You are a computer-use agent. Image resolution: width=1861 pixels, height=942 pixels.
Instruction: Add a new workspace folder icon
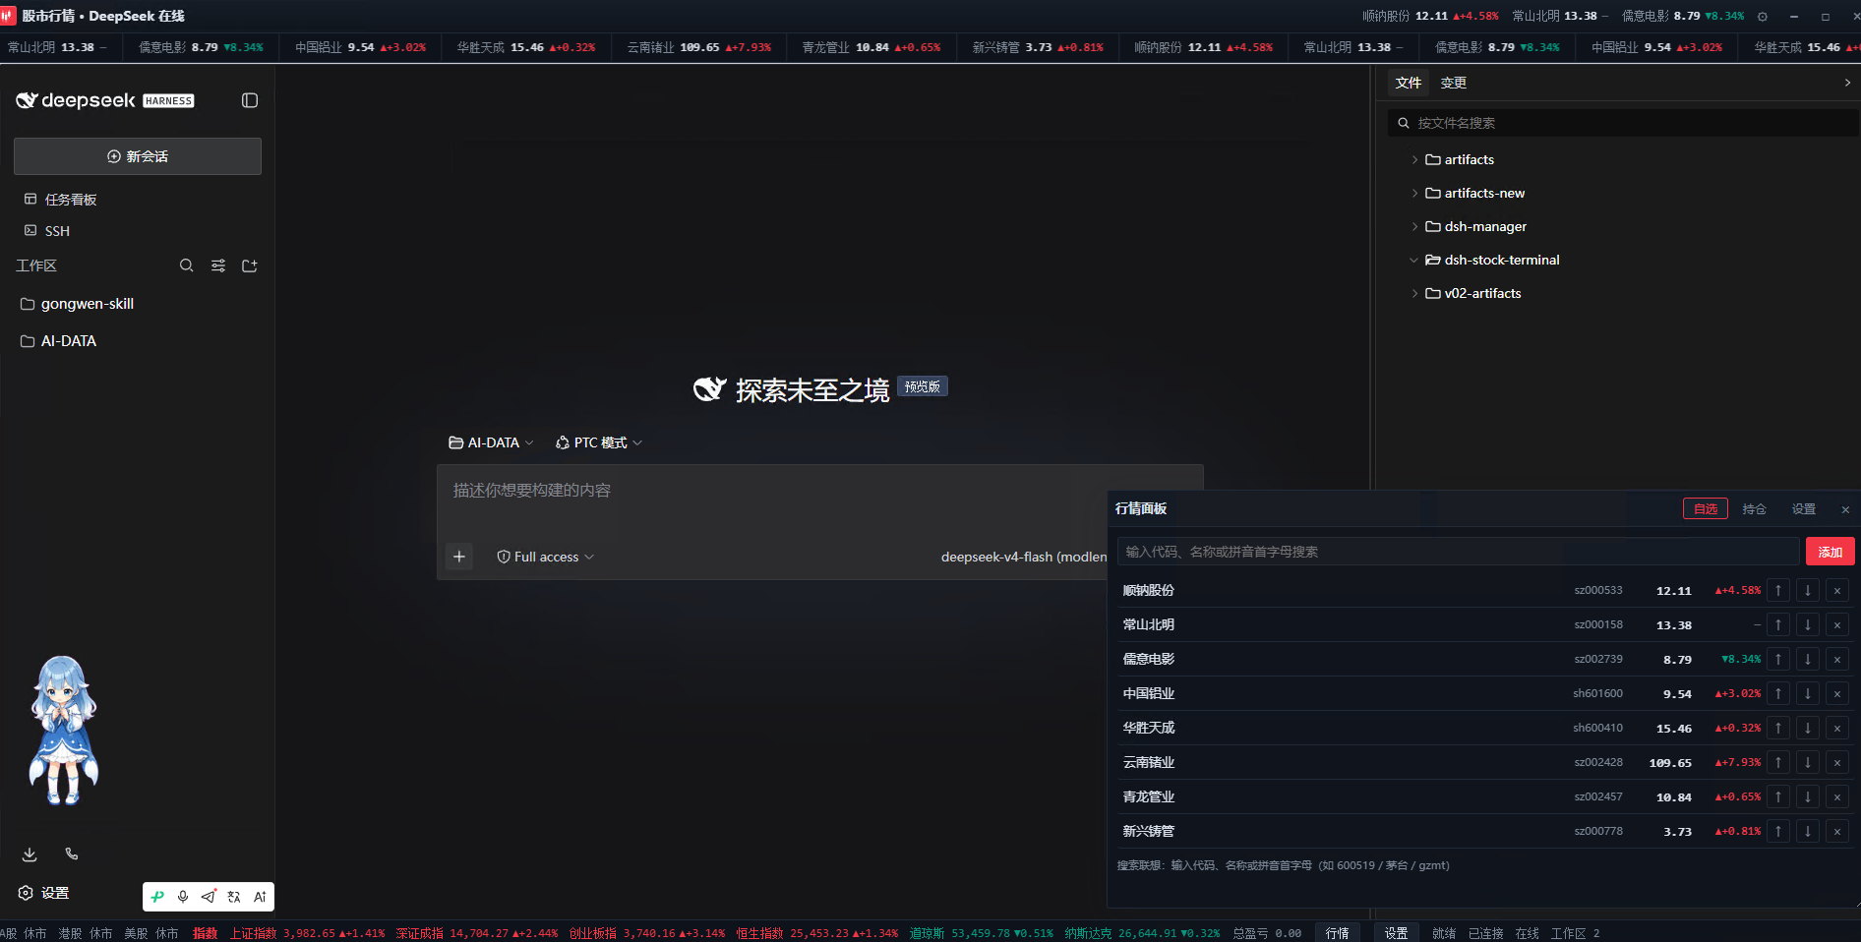250,265
